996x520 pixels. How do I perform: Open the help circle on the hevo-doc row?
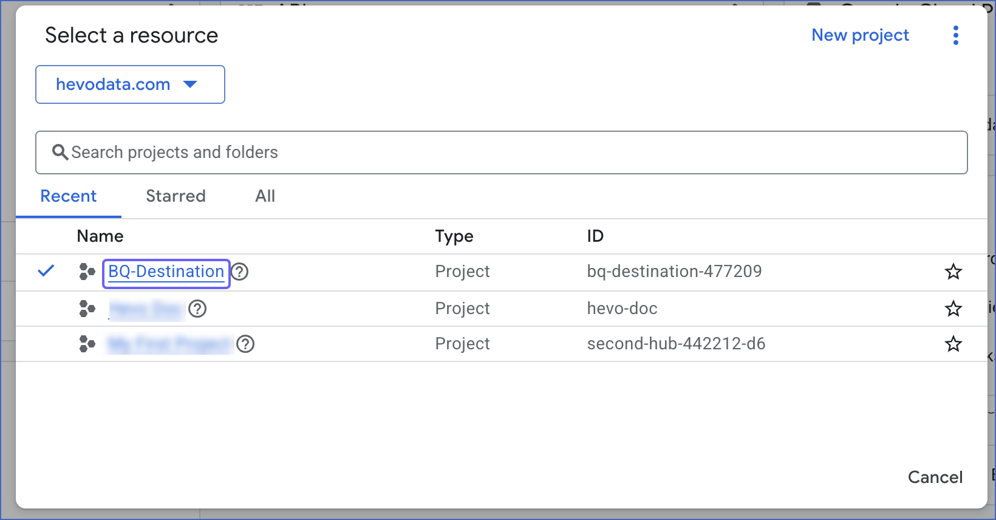tap(197, 309)
